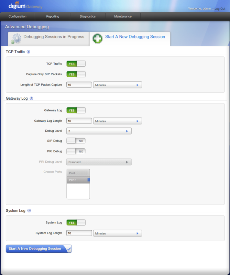The width and height of the screenshot is (230, 275).
Task: Open the Reporting menu
Action: [x=53, y=16]
